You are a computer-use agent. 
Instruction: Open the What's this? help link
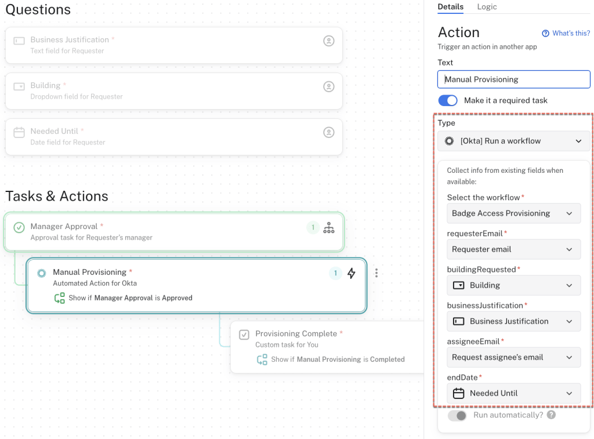click(566, 34)
